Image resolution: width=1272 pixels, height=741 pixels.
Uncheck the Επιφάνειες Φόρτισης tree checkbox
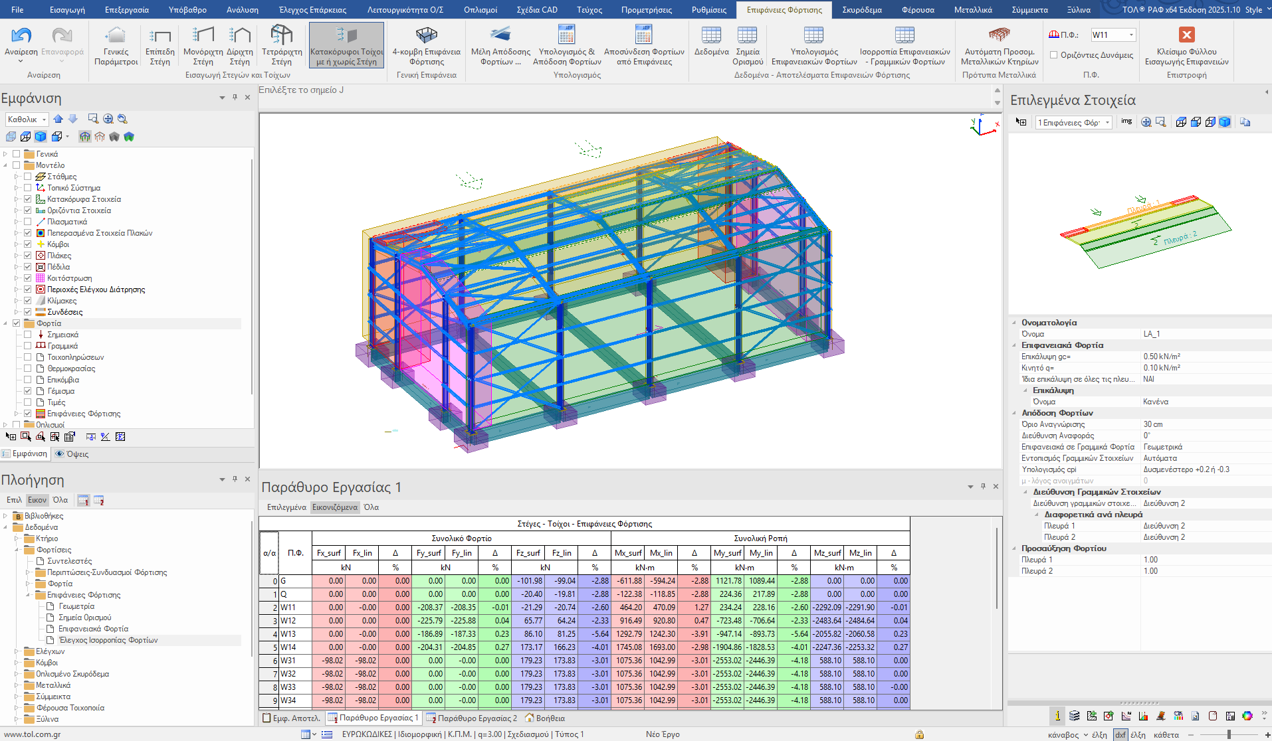click(x=27, y=414)
